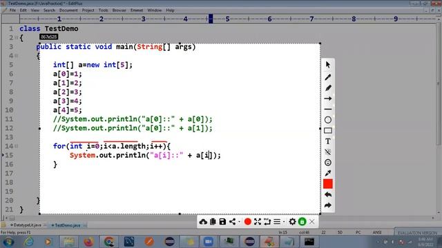Switch to DatatypeLit.java document tab
Viewport: 442px width, 248px height.
tap(28, 225)
